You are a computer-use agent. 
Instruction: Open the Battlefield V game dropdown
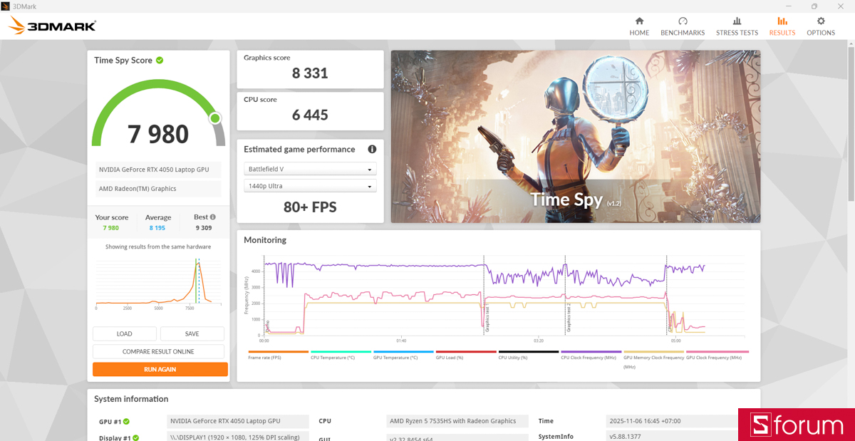coord(310,169)
